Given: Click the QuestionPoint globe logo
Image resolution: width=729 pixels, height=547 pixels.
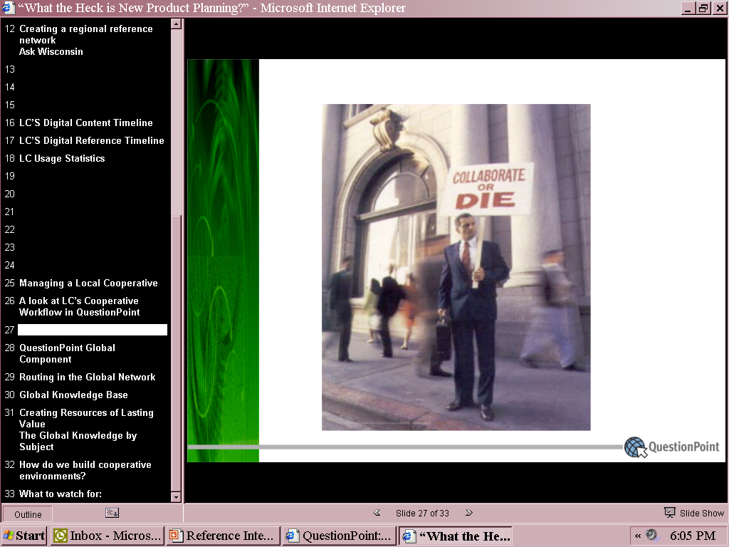Looking at the screenshot, I should [x=635, y=447].
